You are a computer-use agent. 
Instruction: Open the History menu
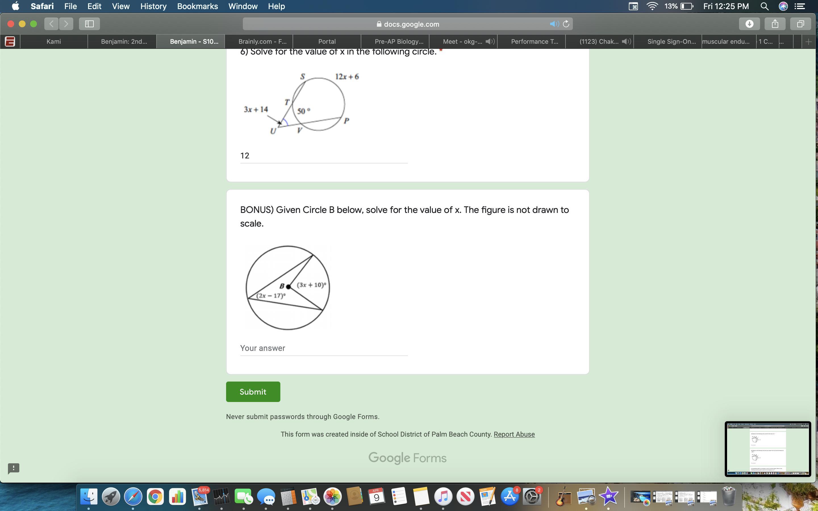[x=153, y=6]
